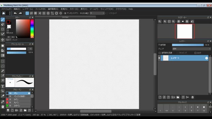Select the Brush tool in left toolbar
The width and height of the screenshot is (212, 119).
tap(3, 20)
